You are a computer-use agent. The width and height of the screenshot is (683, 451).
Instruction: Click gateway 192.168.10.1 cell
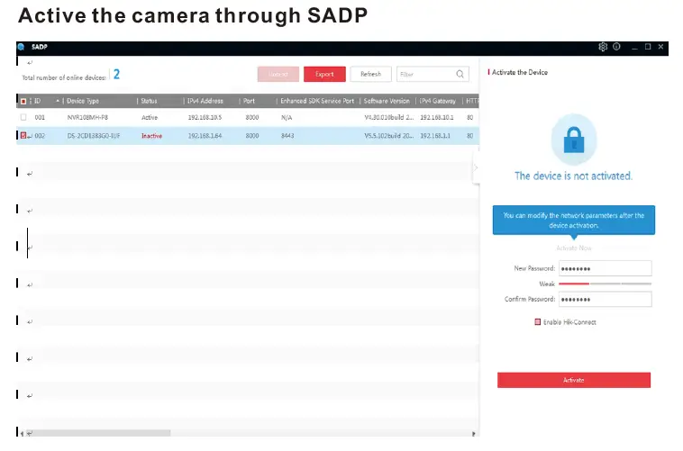click(x=436, y=118)
